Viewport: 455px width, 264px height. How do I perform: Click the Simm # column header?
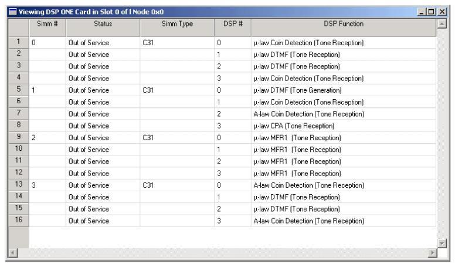point(47,24)
